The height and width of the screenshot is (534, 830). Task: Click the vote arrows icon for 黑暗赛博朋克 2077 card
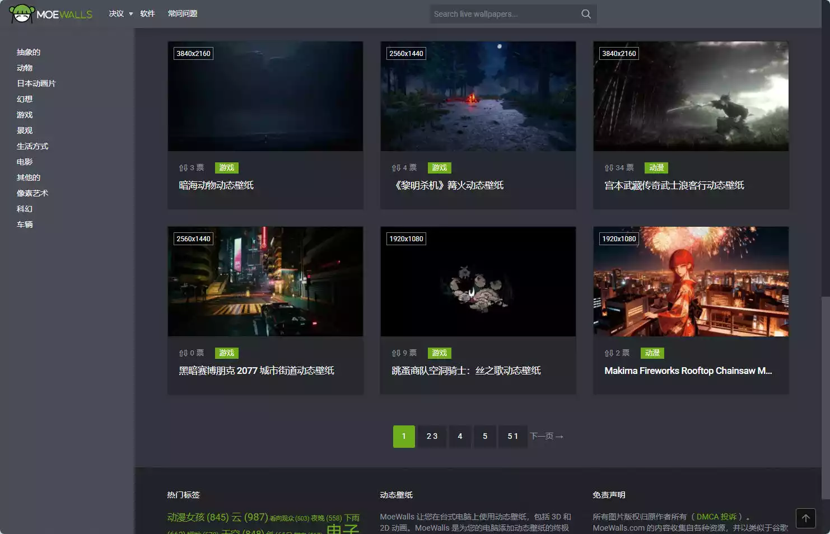pos(183,353)
